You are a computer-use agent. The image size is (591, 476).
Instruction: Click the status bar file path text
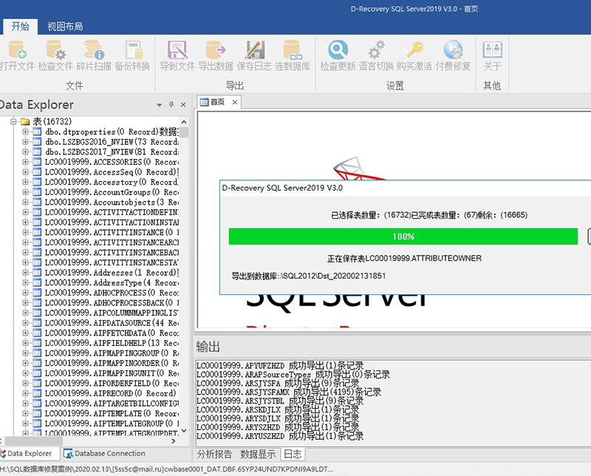(x=166, y=469)
